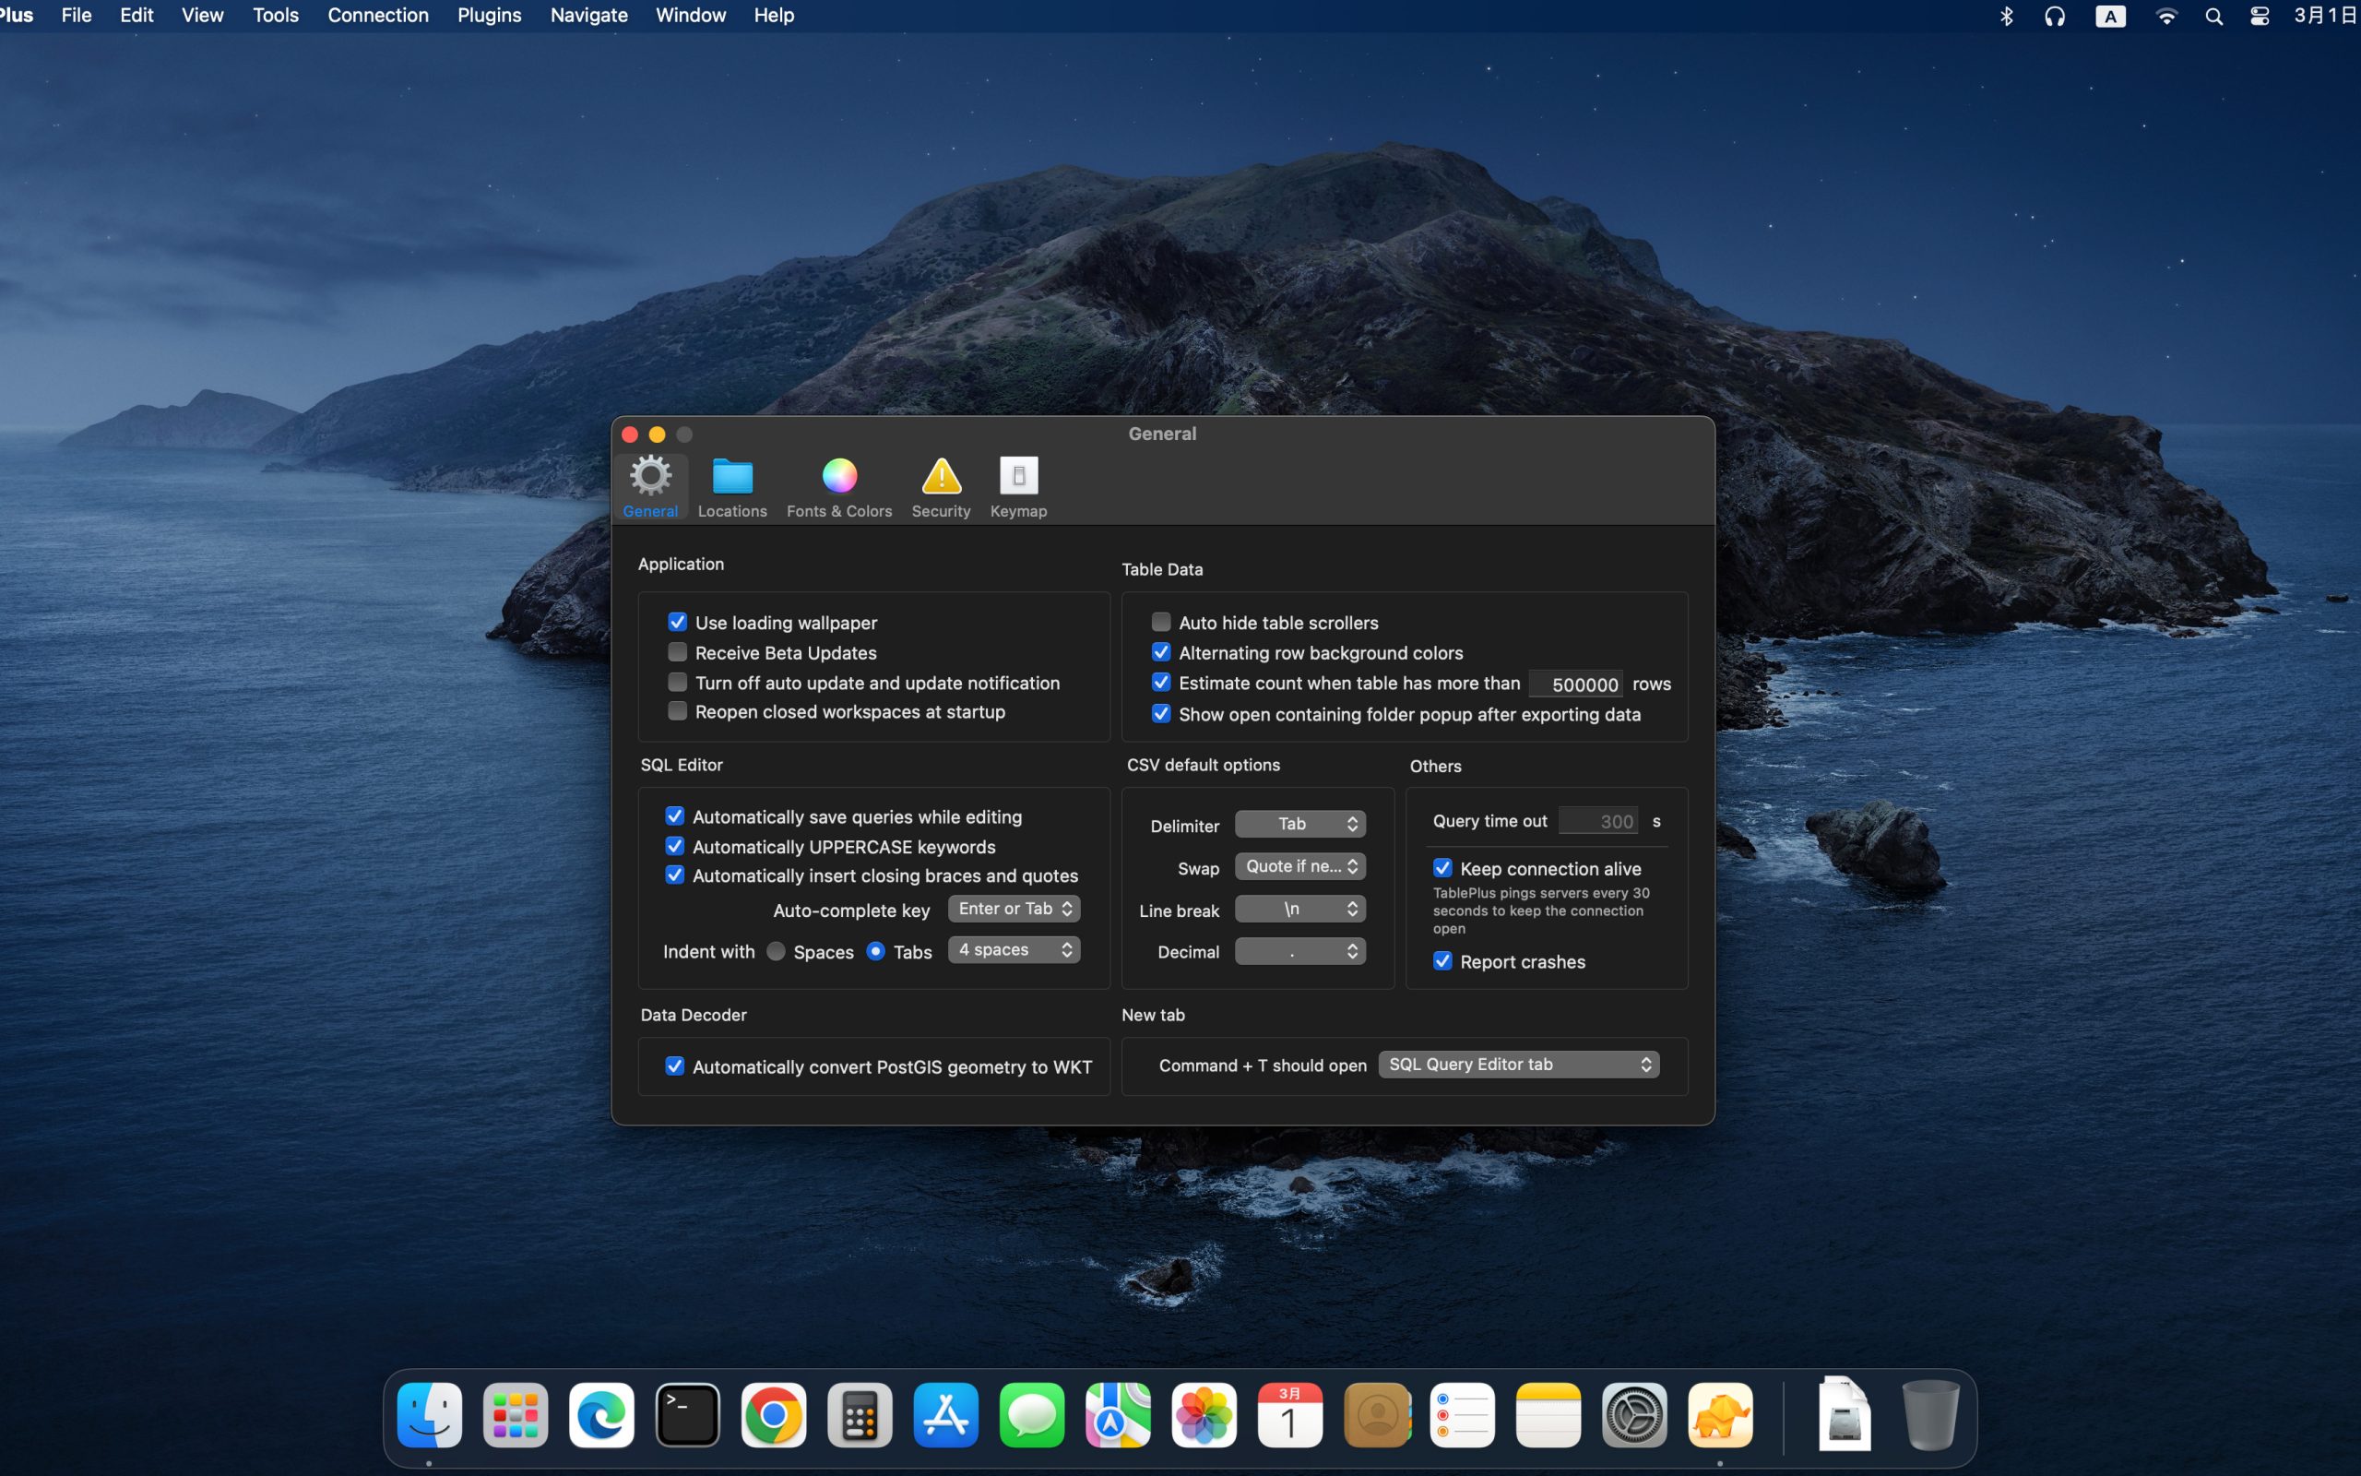
Task: Enable Receive Beta Updates
Action: [677, 652]
